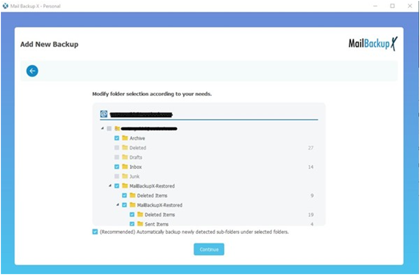Screen dimensions: 420x275
Task: Click the Inbox folder icon
Action: click(x=125, y=167)
